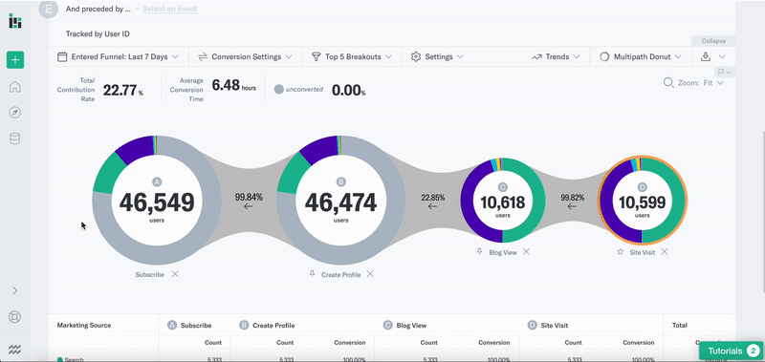Expand sidebar with the right chevron

15,290
